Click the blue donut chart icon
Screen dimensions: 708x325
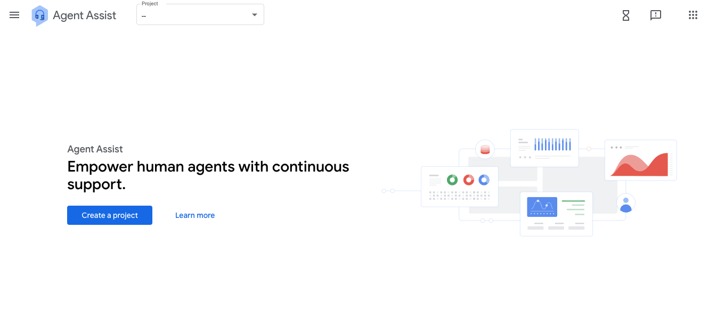click(x=484, y=180)
